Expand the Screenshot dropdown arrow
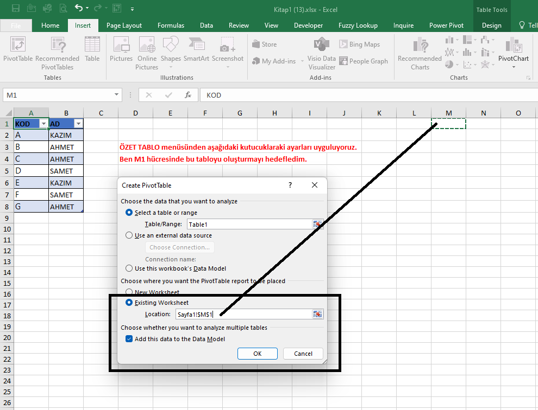The width and height of the screenshot is (538, 410). pos(228,67)
